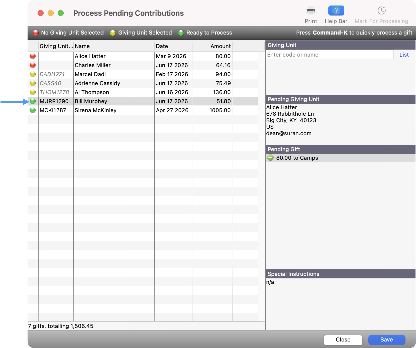Click giving unit code MURP1290

click(54, 101)
